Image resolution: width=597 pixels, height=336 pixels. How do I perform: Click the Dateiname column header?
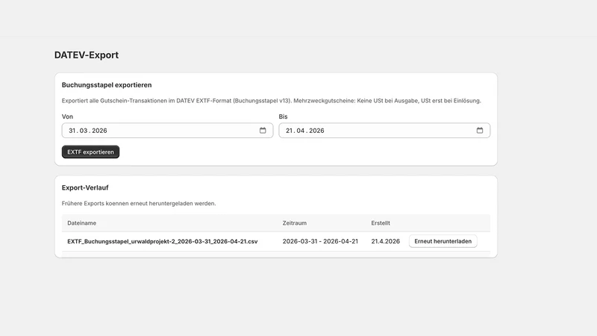82,223
